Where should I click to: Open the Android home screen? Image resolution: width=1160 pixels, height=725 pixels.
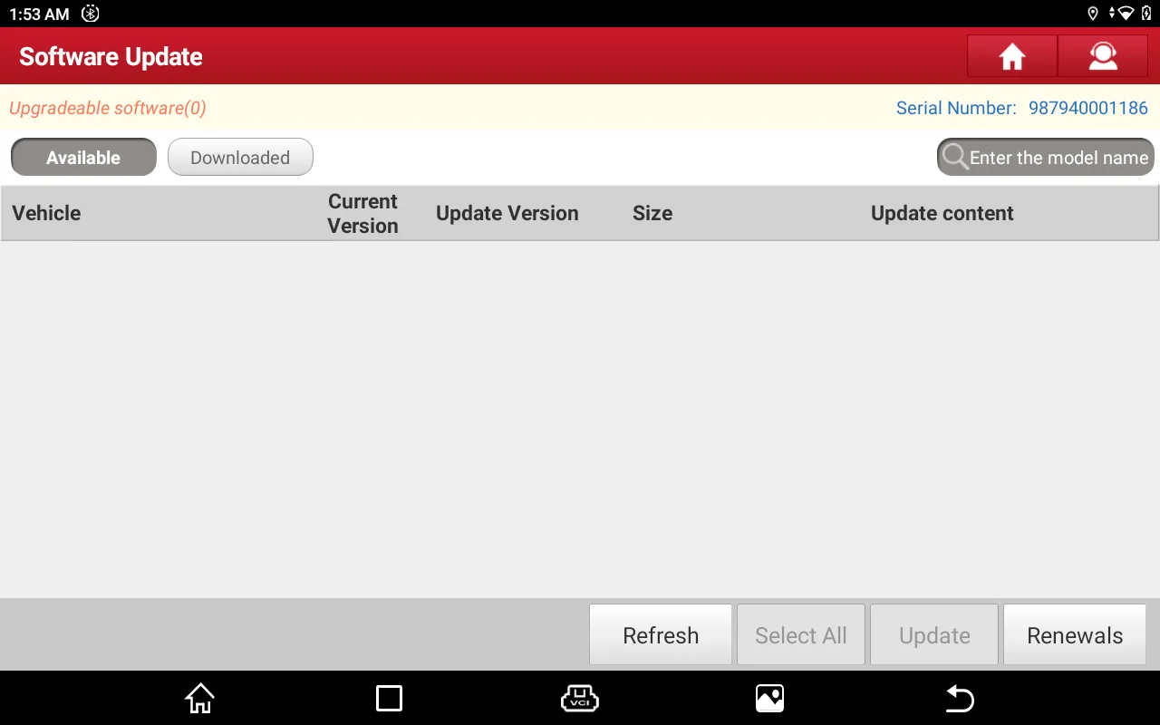199,698
